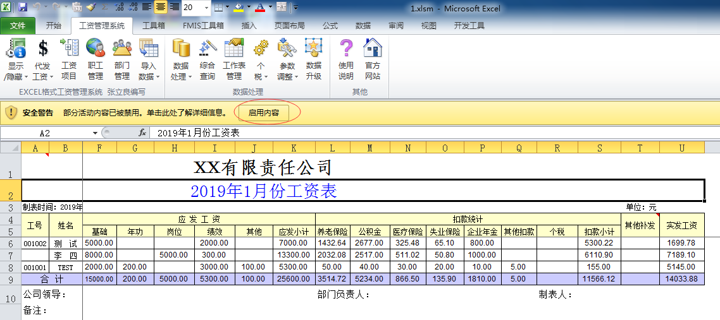
Task: Open the 文件 File tab
Action: pos(18,26)
